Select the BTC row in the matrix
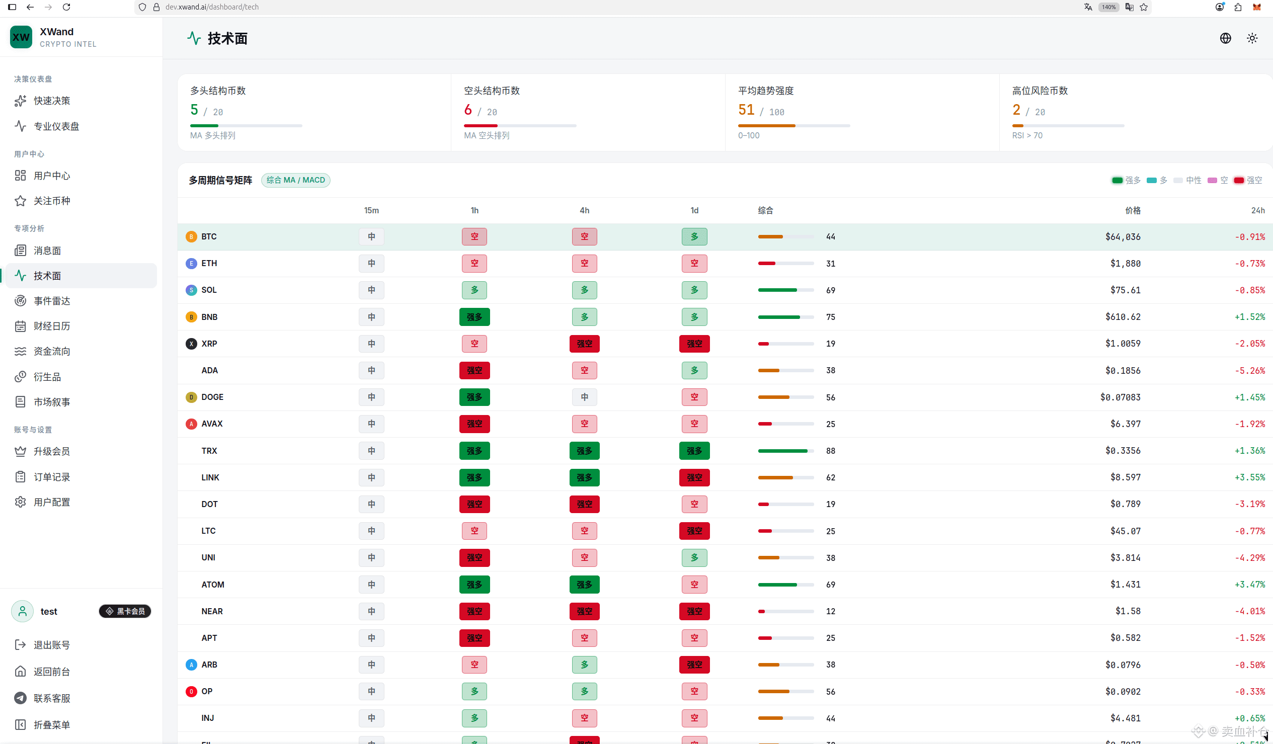Image resolution: width=1273 pixels, height=744 pixels. 725,236
